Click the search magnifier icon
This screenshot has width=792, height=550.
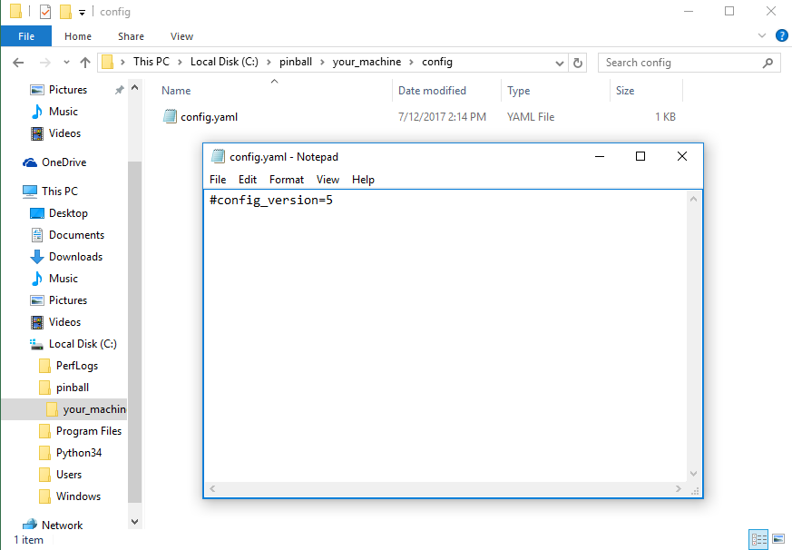pos(768,63)
